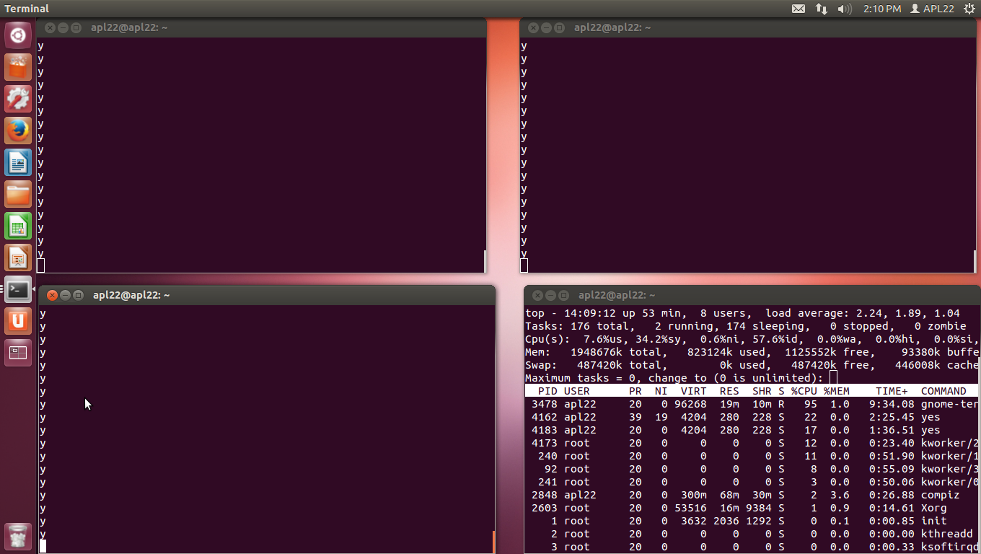The width and height of the screenshot is (981, 554).
Task: Click the title bar of the top terminal
Action: (752, 295)
